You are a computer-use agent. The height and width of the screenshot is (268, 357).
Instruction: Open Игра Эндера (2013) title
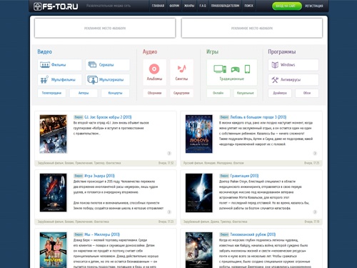(99, 176)
